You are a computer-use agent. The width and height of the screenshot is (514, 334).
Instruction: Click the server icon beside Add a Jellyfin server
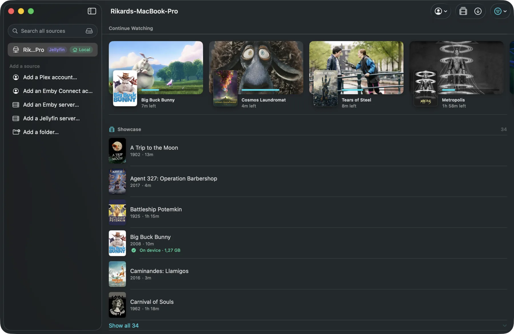point(16,118)
